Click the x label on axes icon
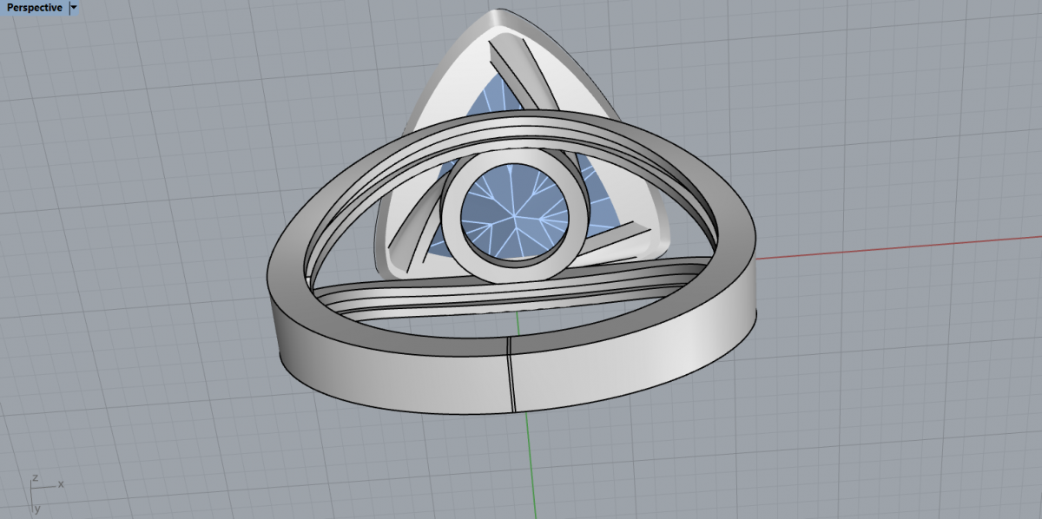This screenshot has width=1042, height=519. pos(62,483)
